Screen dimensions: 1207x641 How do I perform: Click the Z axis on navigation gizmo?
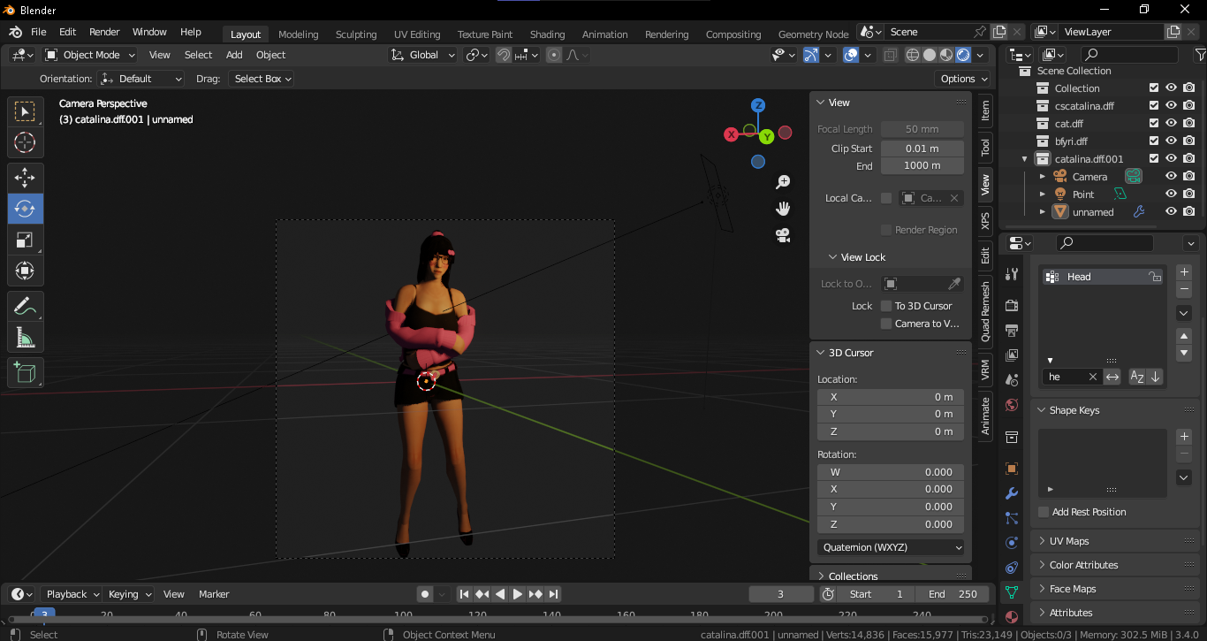(x=758, y=105)
